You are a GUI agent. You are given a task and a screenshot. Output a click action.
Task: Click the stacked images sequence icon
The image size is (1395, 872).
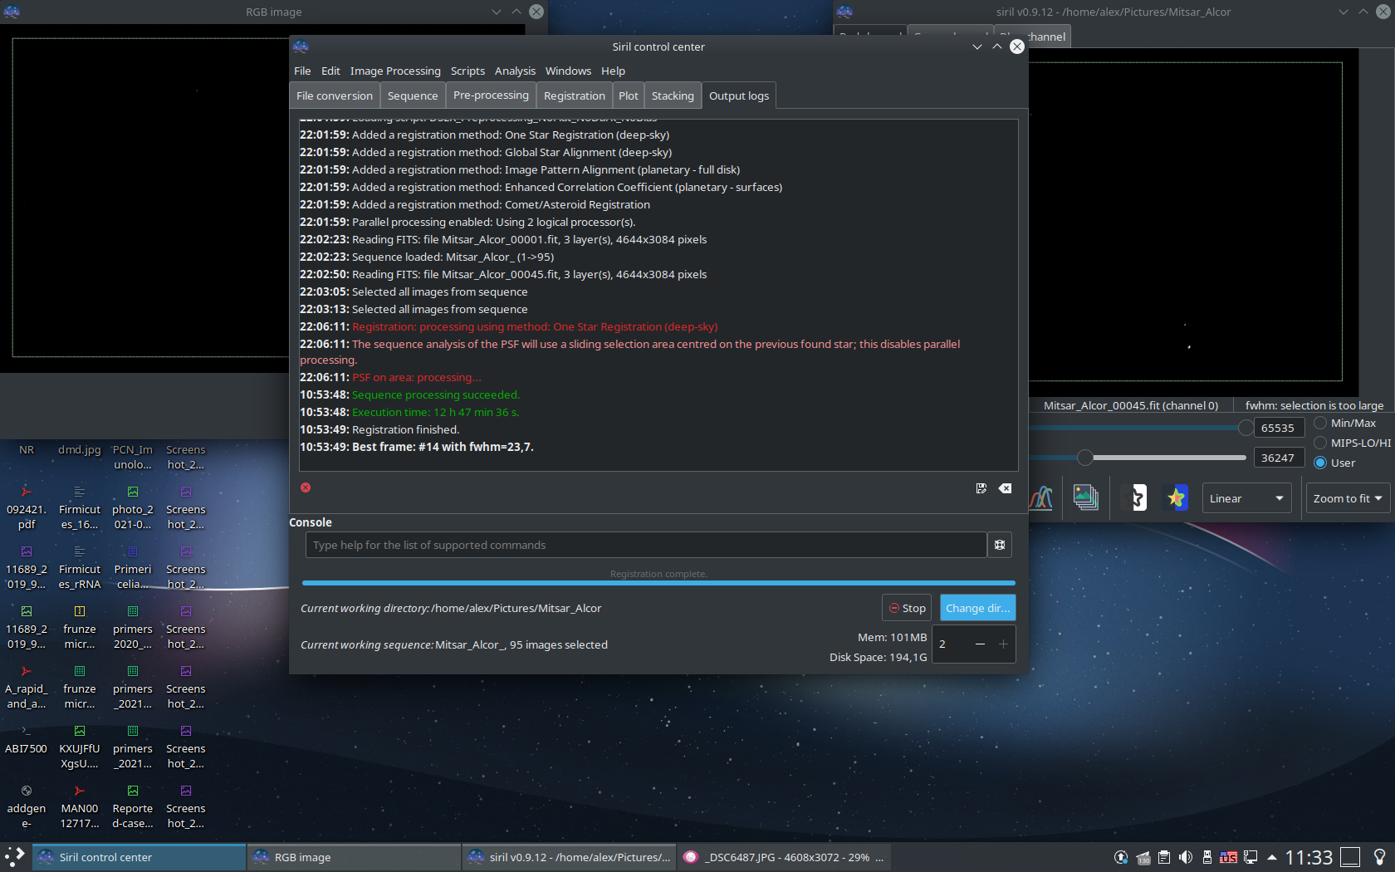click(1085, 498)
